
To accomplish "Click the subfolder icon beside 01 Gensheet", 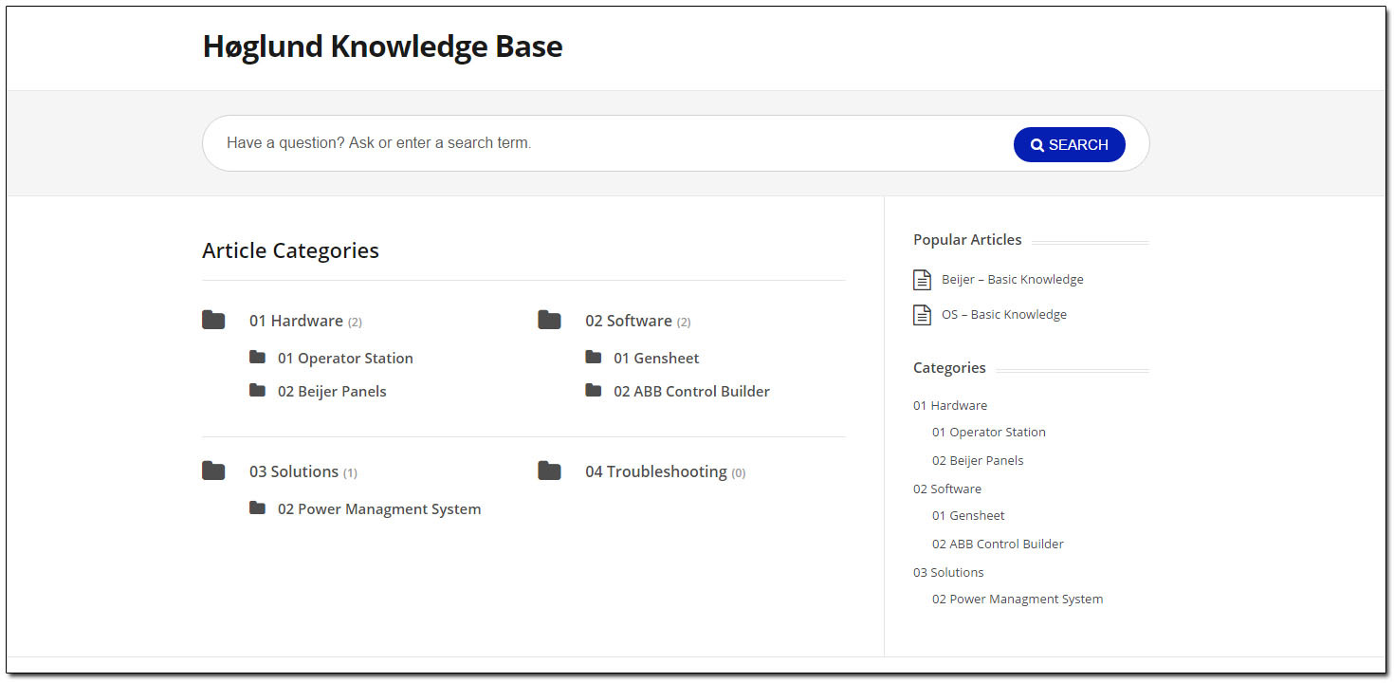I will [x=594, y=357].
